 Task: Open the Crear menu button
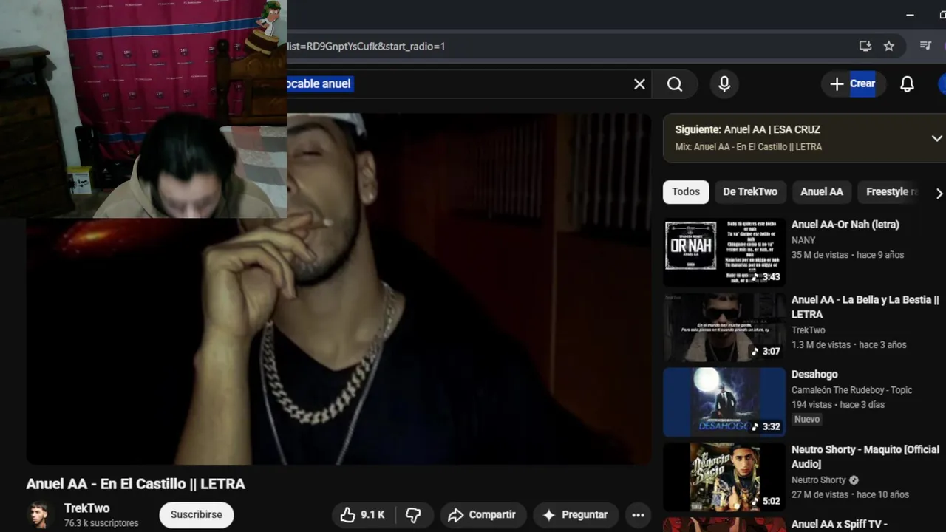coord(853,84)
